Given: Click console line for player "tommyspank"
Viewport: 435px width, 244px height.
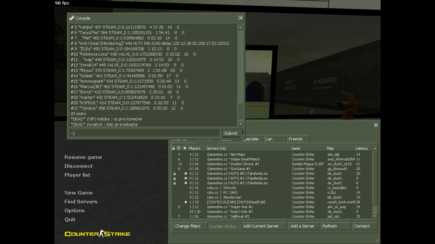Looking at the screenshot, I should coord(129,81).
